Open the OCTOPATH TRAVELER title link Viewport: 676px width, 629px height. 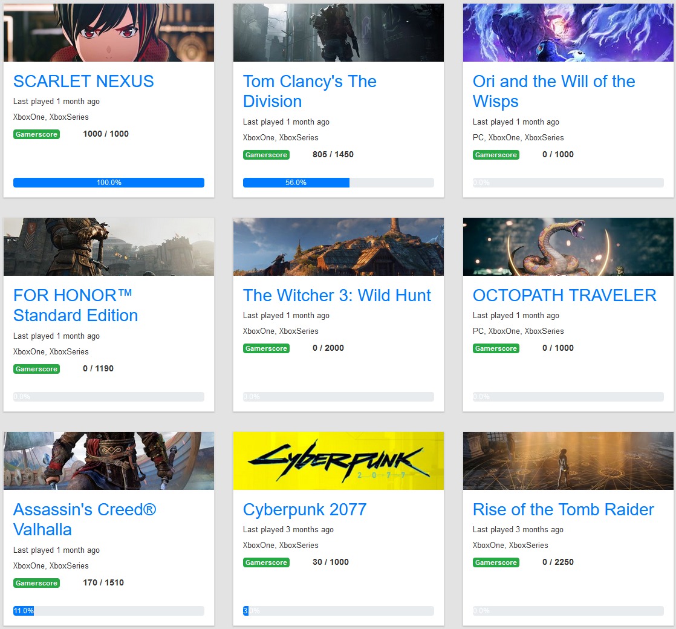click(x=564, y=295)
